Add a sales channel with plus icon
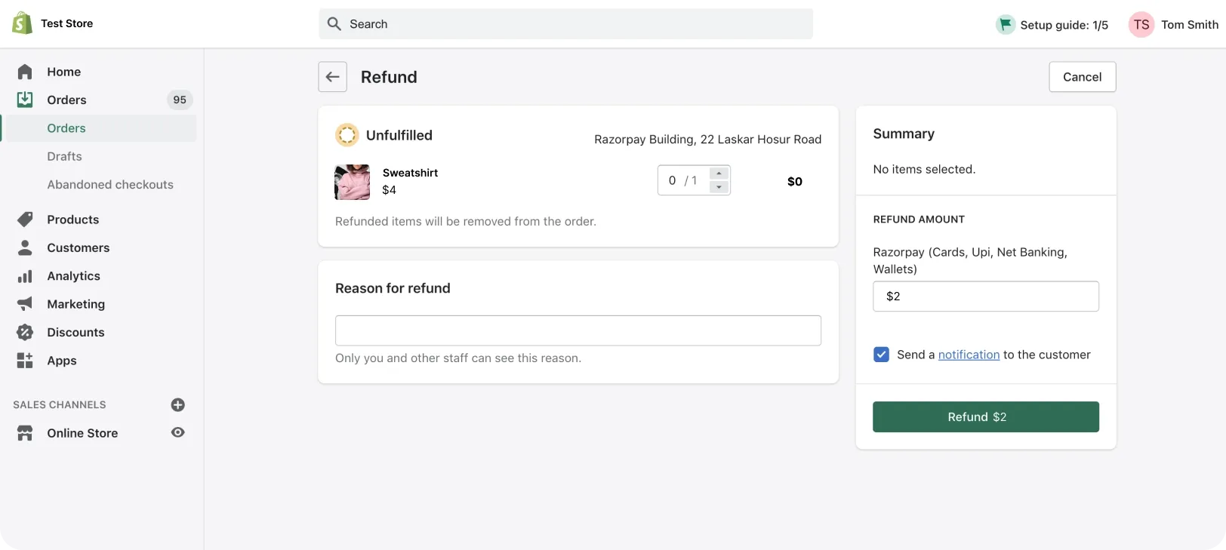 [x=178, y=405]
